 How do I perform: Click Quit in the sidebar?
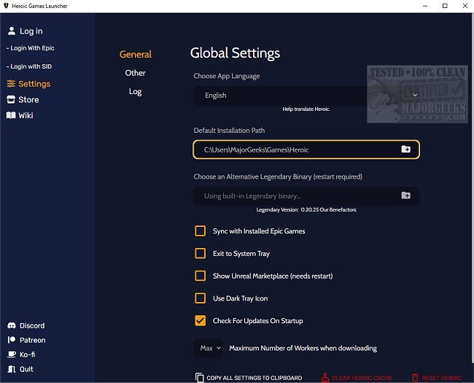26,369
